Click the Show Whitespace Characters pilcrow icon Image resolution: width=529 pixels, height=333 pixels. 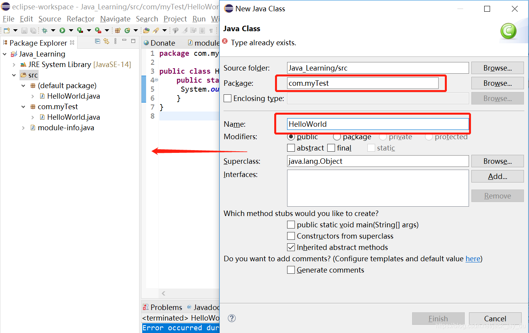tap(211, 30)
